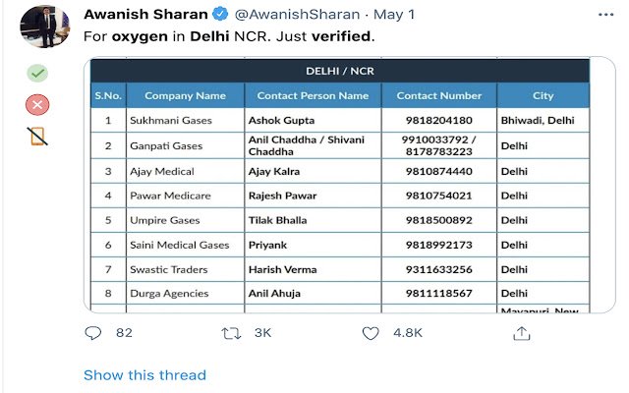Click the blue verified badge
This screenshot has width=629, height=393.
(220, 14)
